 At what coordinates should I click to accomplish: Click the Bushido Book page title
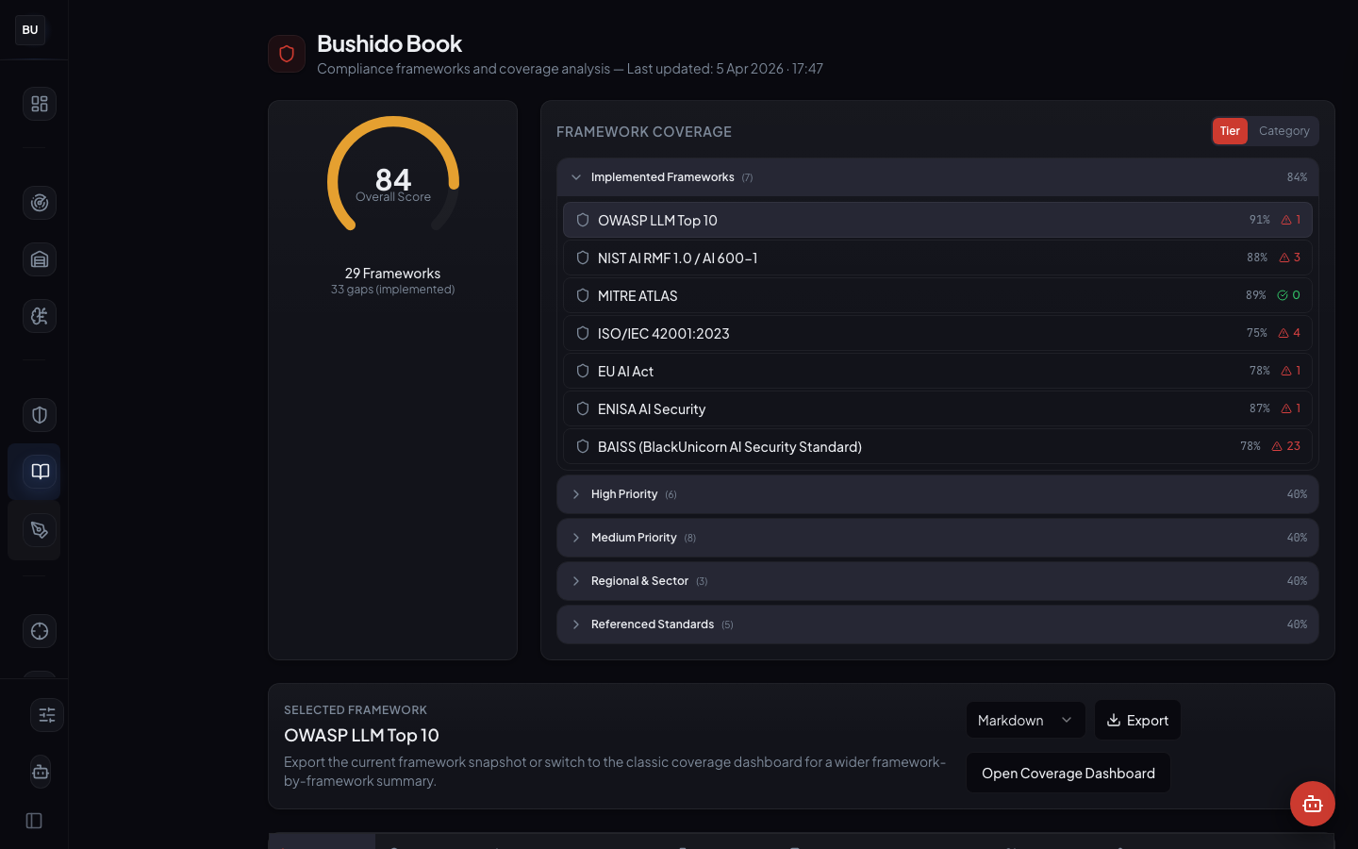click(389, 43)
